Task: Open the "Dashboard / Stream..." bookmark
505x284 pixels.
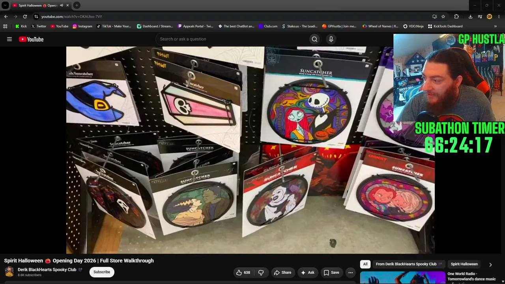Action: [x=155, y=26]
